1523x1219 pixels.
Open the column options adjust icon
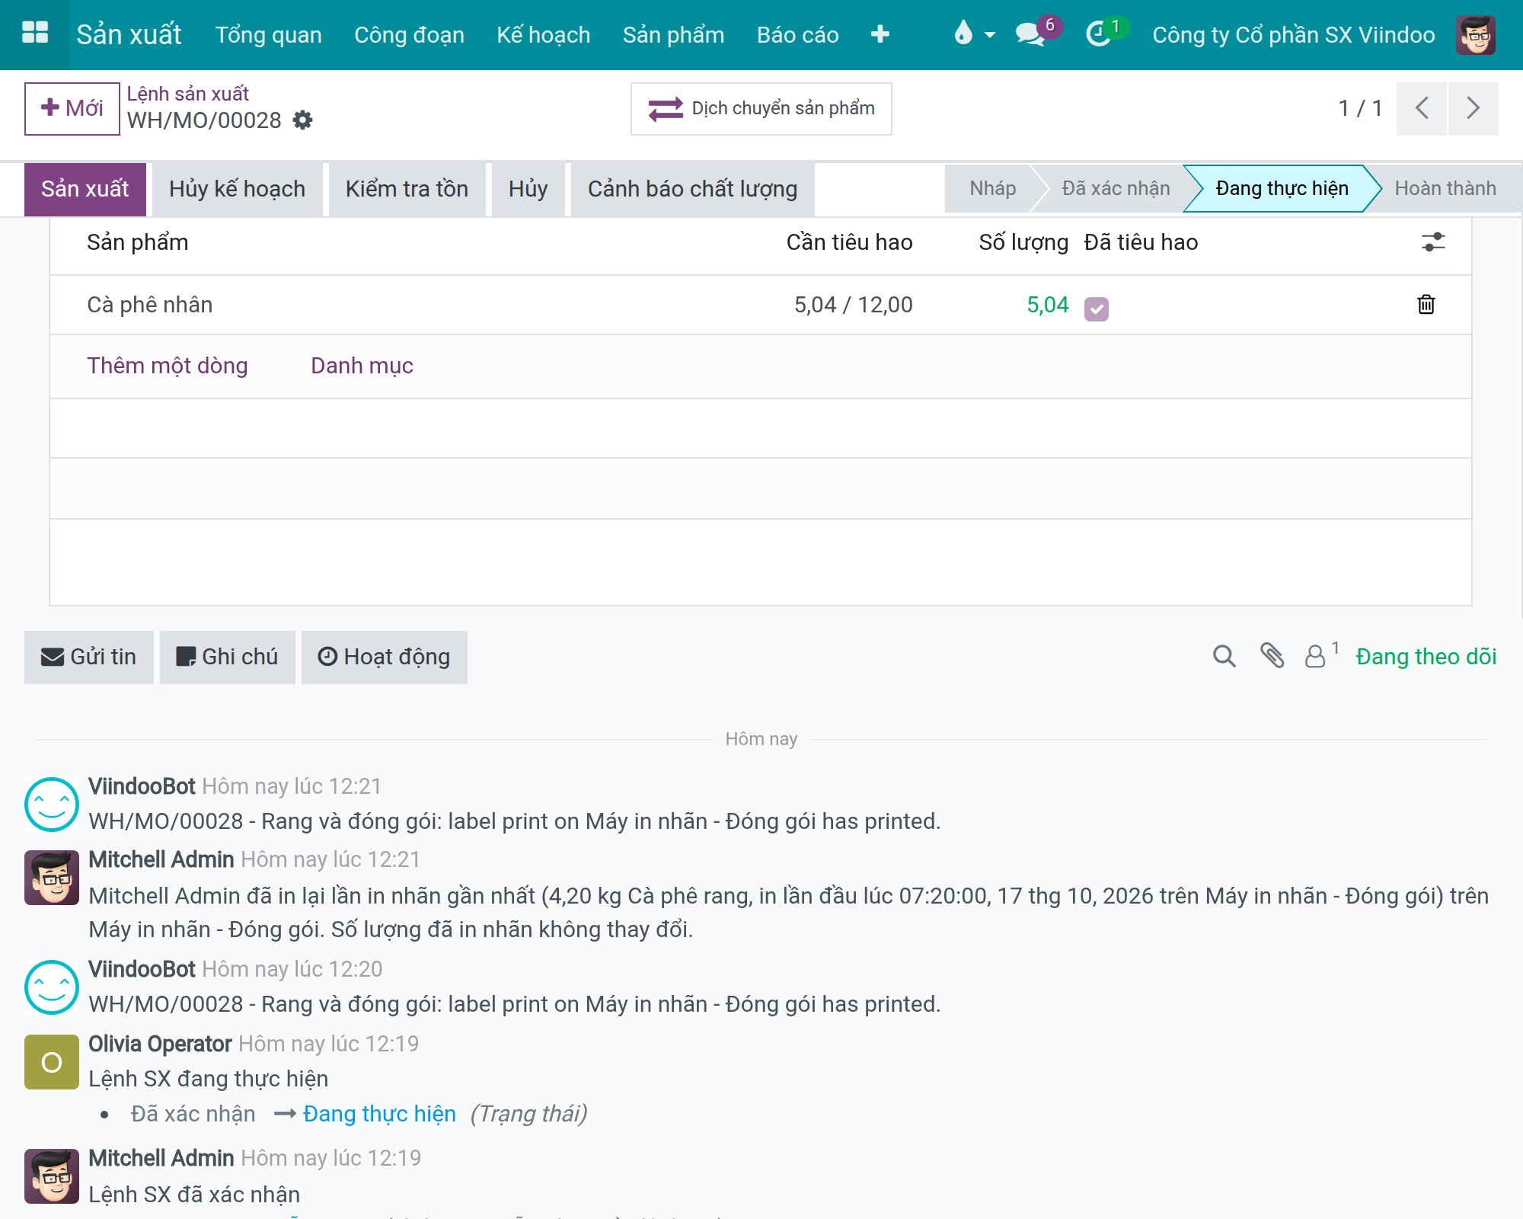click(1433, 242)
